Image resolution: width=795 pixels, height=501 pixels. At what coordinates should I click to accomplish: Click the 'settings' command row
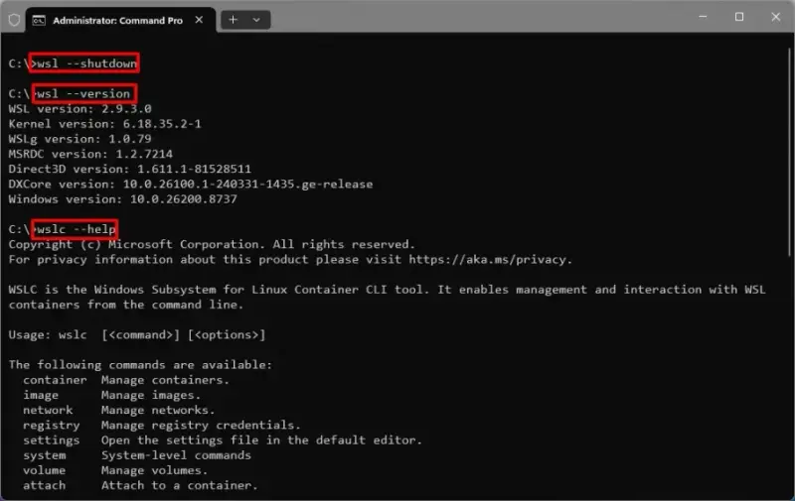pyautogui.click(x=223, y=440)
